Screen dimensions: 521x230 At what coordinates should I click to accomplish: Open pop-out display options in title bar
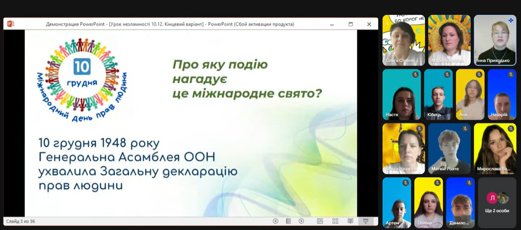[350, 24]
